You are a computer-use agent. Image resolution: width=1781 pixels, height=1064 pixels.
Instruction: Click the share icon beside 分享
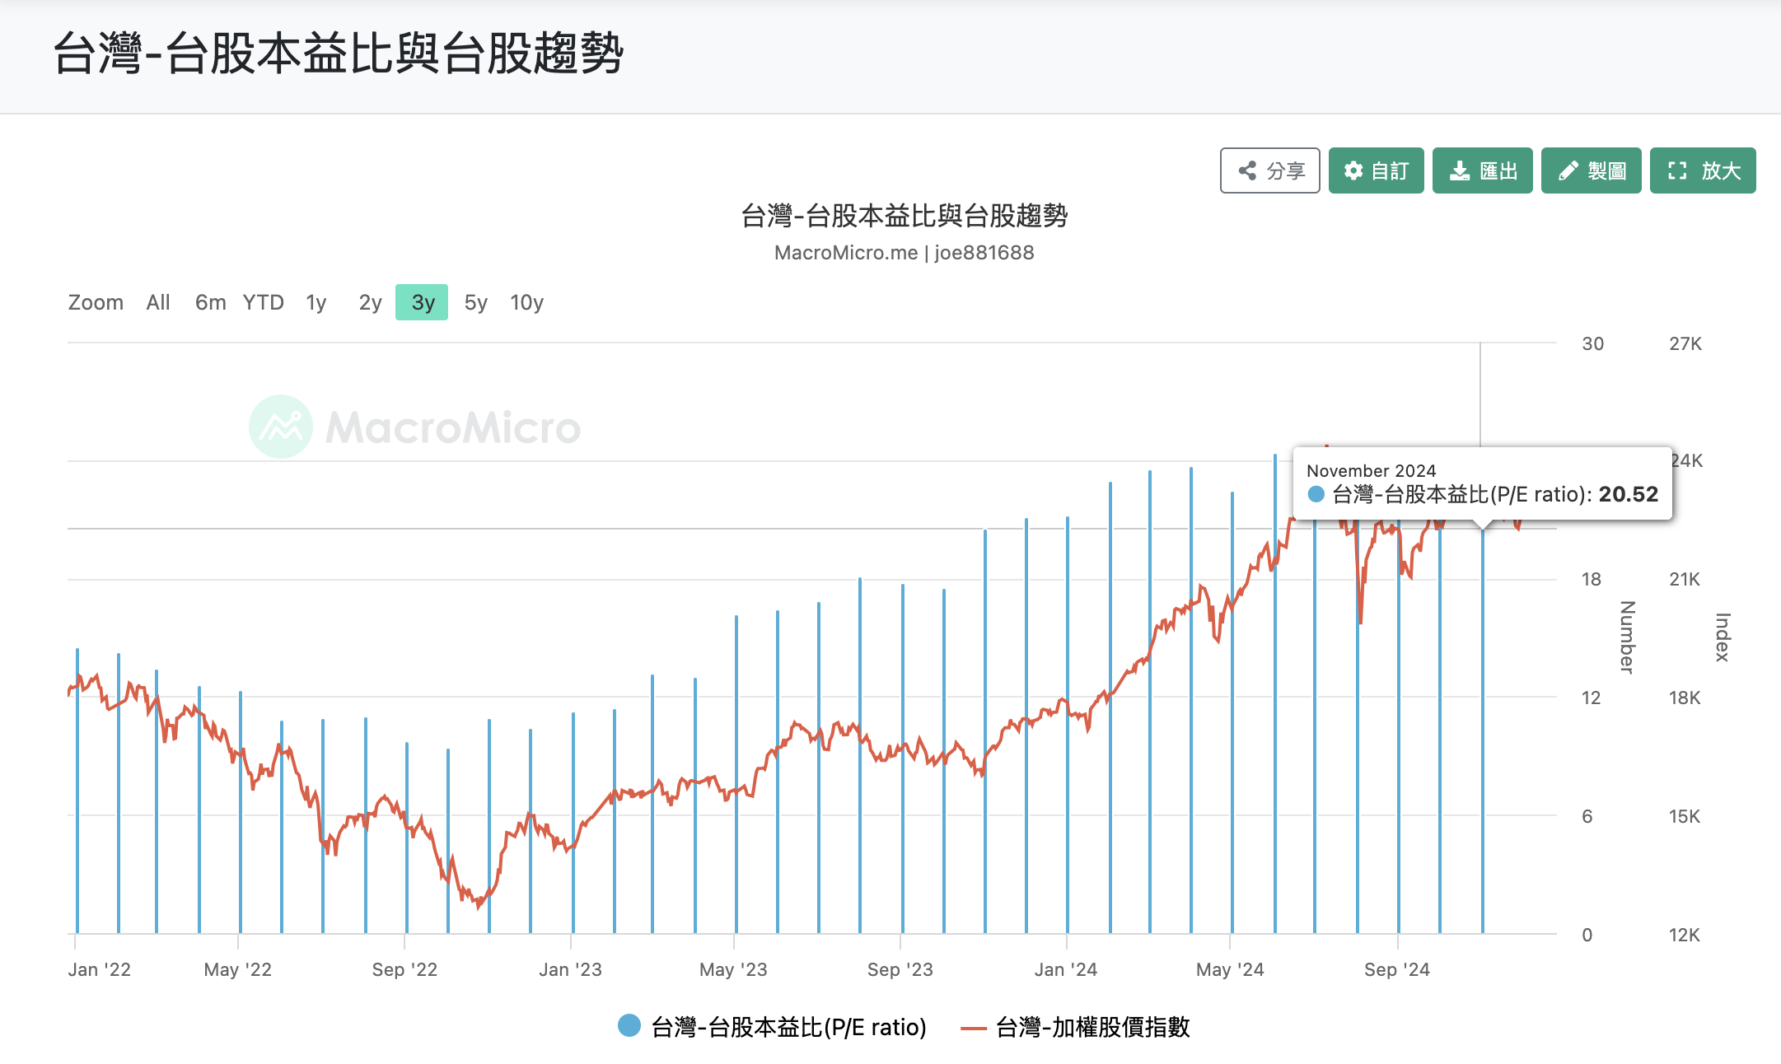1248,170
